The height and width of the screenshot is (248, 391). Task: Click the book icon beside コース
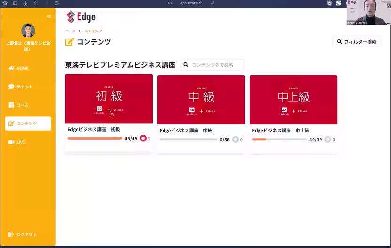pos(11,105)
